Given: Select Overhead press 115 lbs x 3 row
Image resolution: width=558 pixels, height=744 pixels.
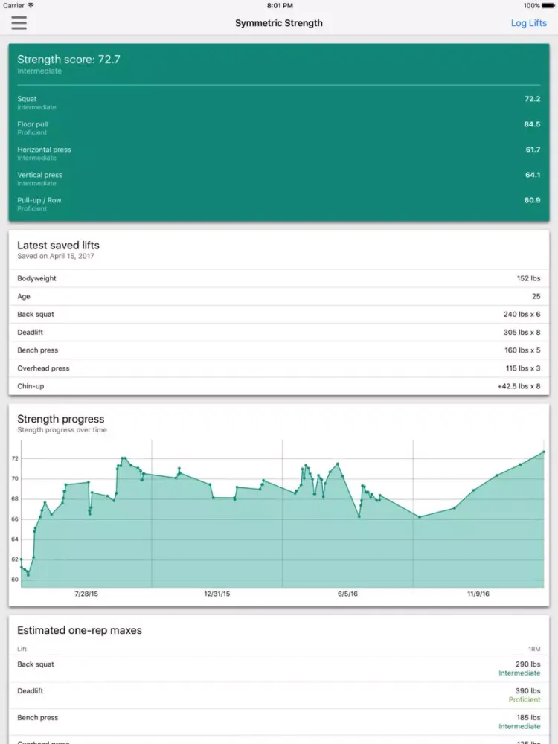Looking at the screenshot, I should tap(279, 369).
